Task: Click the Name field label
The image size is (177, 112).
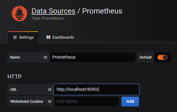Action: pos(15,57)
